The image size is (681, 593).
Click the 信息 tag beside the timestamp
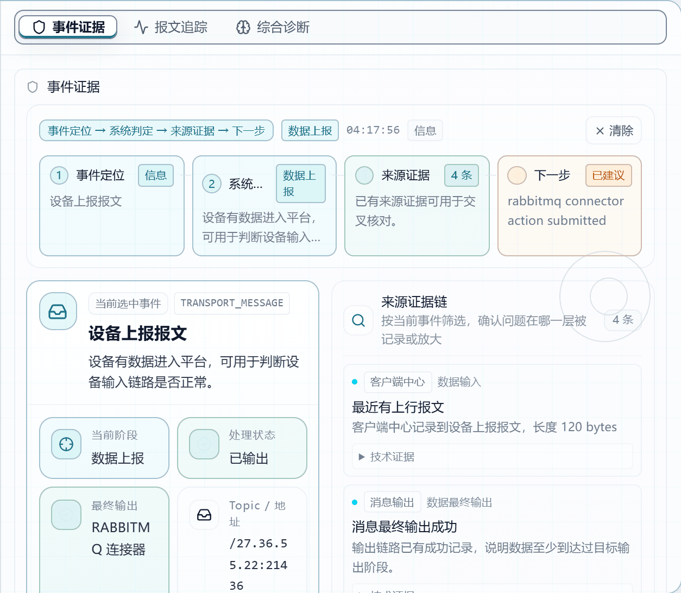[x=425, y=131]
